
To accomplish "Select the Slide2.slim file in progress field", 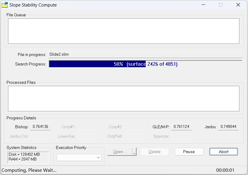I will pyautogui.click(x=146, y=54).
